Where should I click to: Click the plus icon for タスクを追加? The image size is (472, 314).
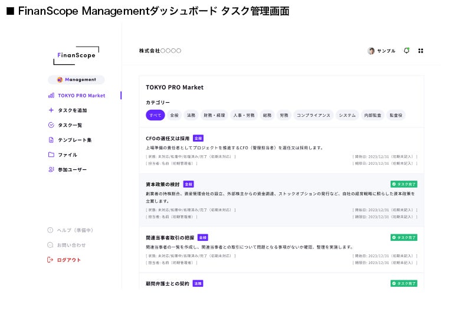coord(51,110)
